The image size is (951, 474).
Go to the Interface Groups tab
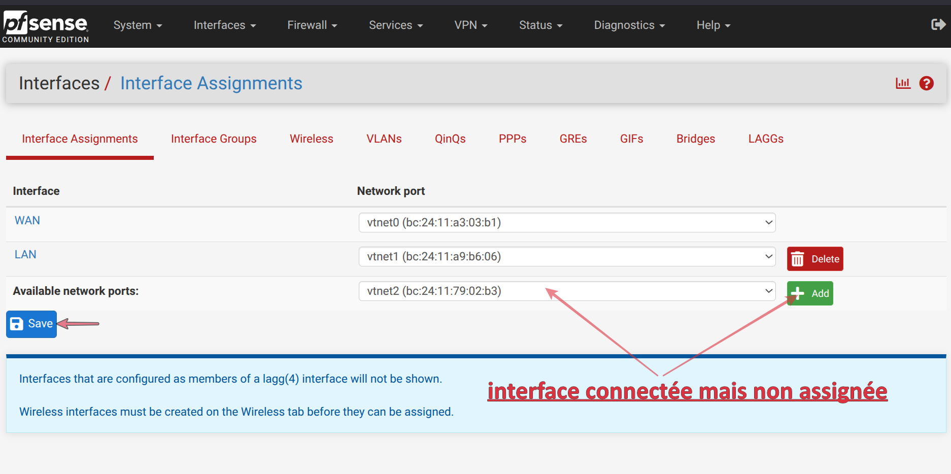214,139
